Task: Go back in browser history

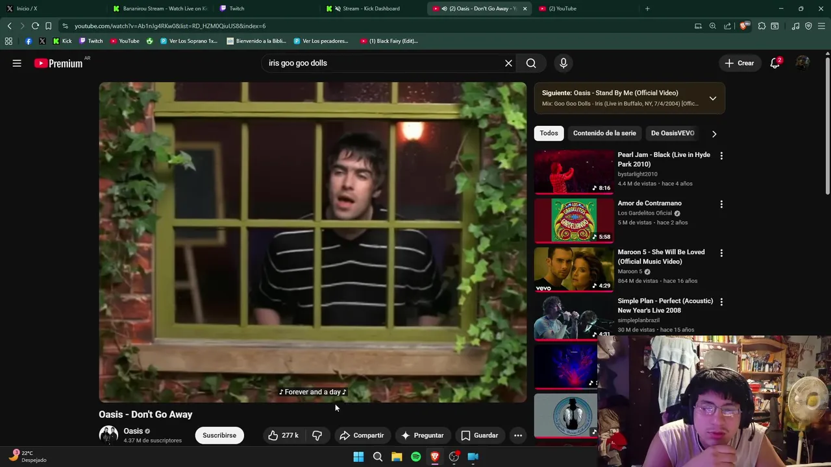Action: (9, 26)
